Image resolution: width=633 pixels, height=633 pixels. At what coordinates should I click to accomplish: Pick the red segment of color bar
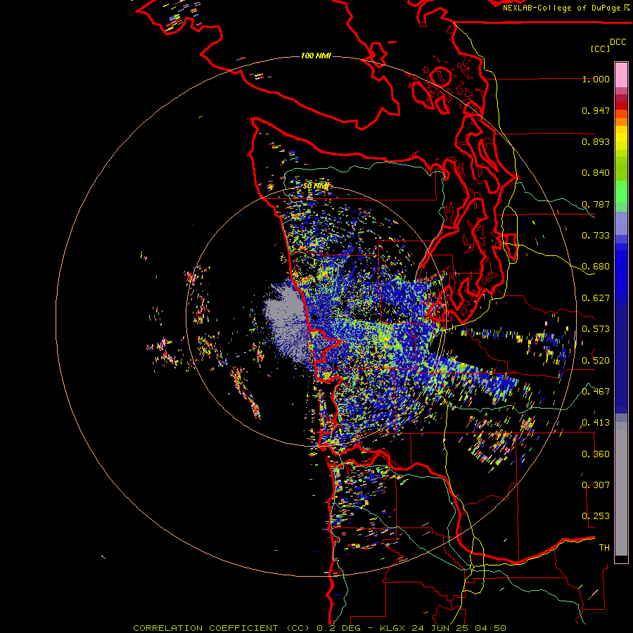click(x=621, y=105)
